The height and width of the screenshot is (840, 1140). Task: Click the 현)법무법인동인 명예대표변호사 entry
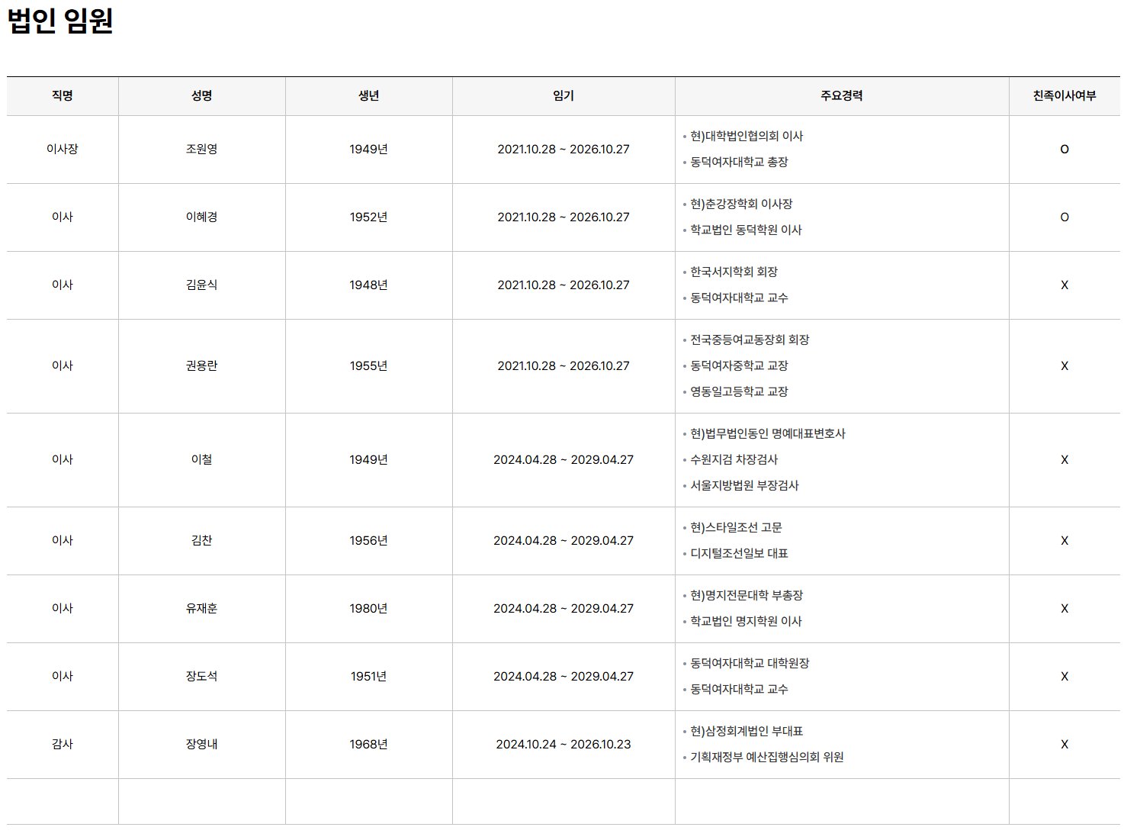767,434
